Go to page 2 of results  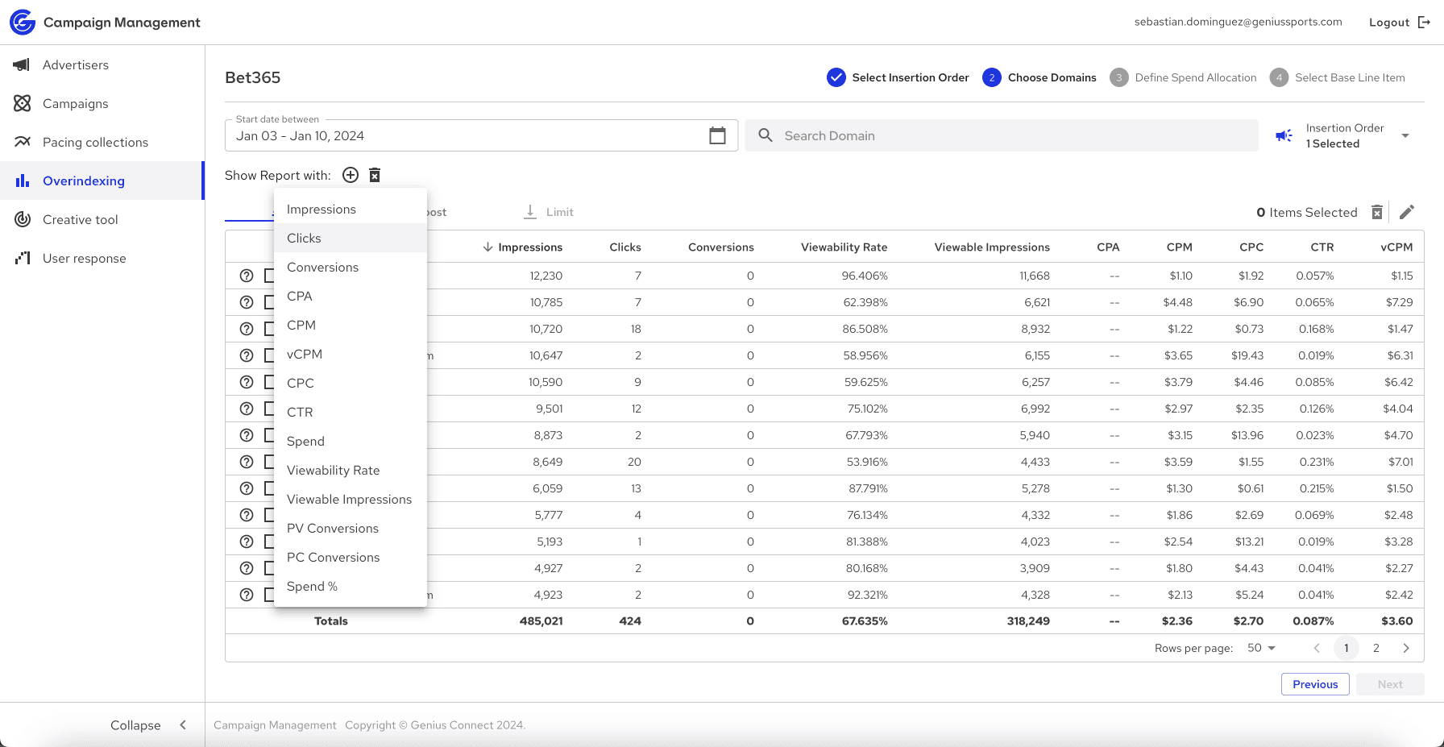[x=1376, y=648]
